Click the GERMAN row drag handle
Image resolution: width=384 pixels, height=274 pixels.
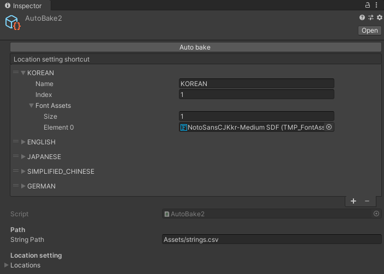click(16, 185)
